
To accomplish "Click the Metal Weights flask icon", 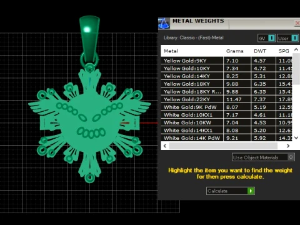I will click(x=164, y=23).
